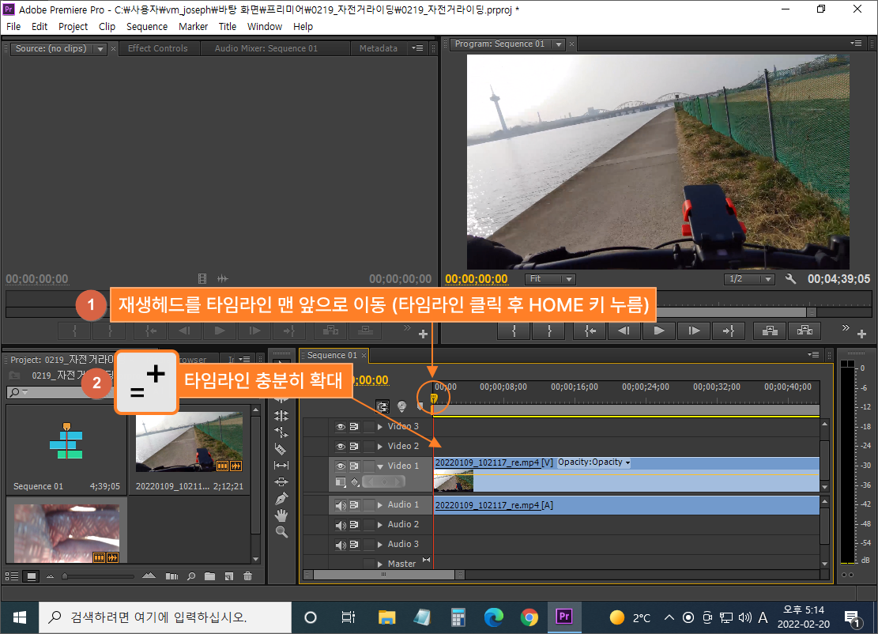Click Mark Out in Program monitor
This screenshot has width=878, height=634.
[549, 331]
